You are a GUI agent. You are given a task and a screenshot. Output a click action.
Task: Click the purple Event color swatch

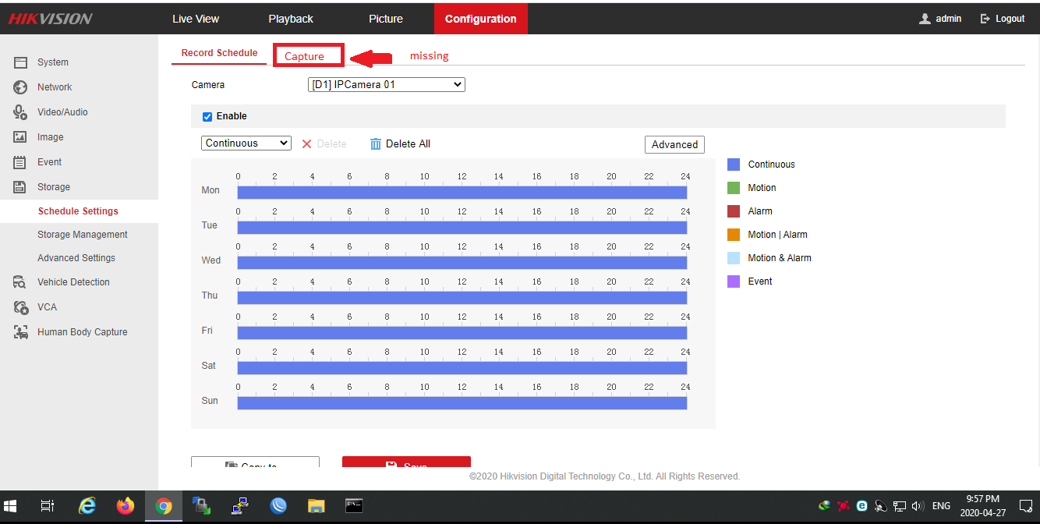coord(734,281)
